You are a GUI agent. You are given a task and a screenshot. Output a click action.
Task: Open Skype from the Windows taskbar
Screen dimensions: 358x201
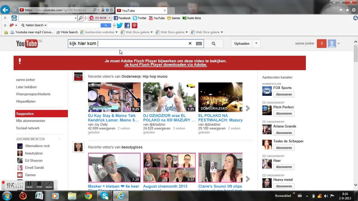tap(105, 196)
